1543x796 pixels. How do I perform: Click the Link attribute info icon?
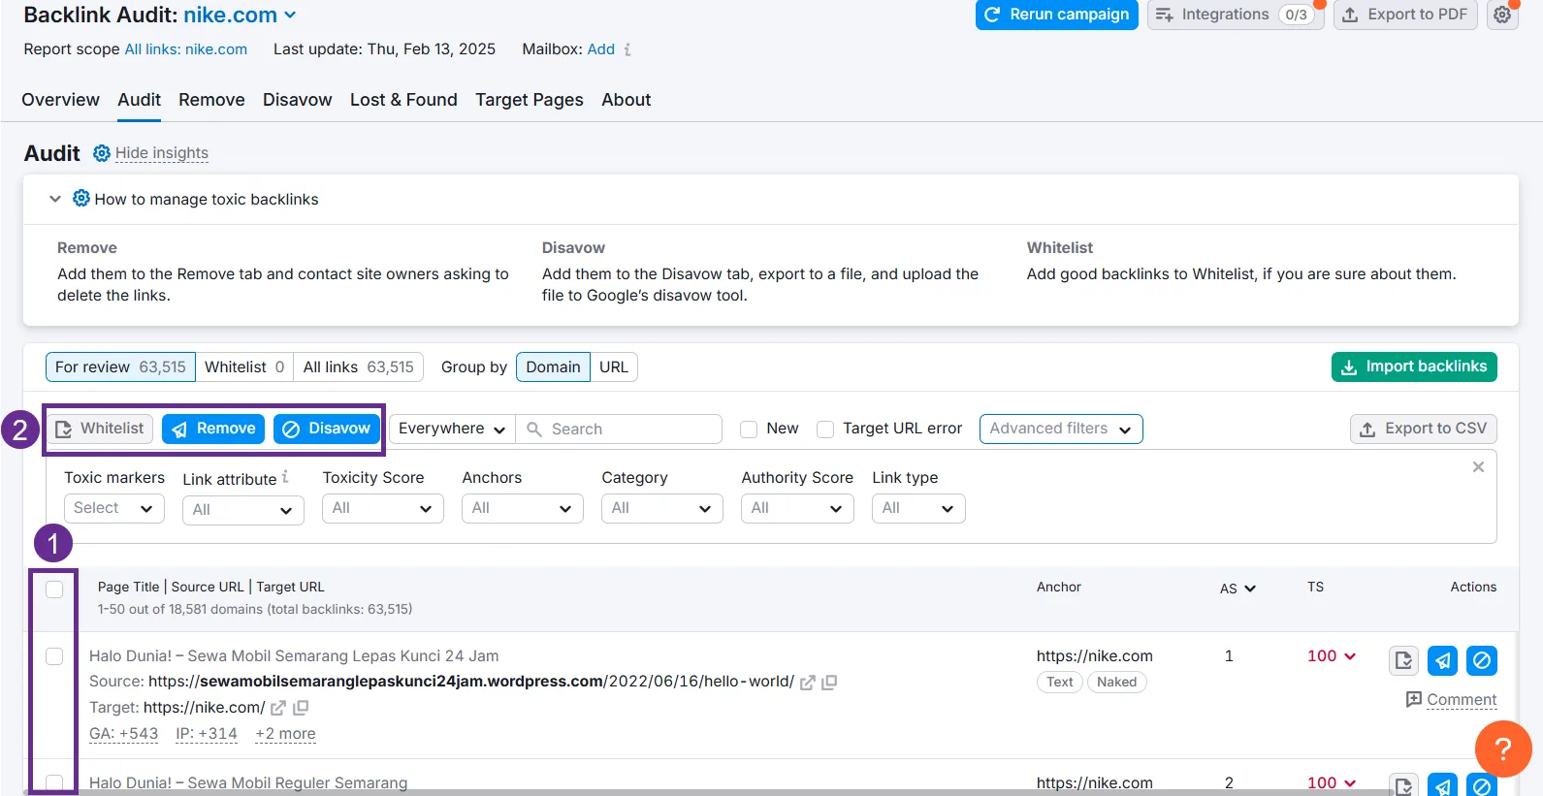click(x=285, y=477)
